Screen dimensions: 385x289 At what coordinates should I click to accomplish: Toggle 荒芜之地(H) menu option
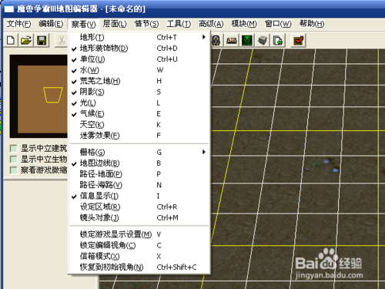139,81
